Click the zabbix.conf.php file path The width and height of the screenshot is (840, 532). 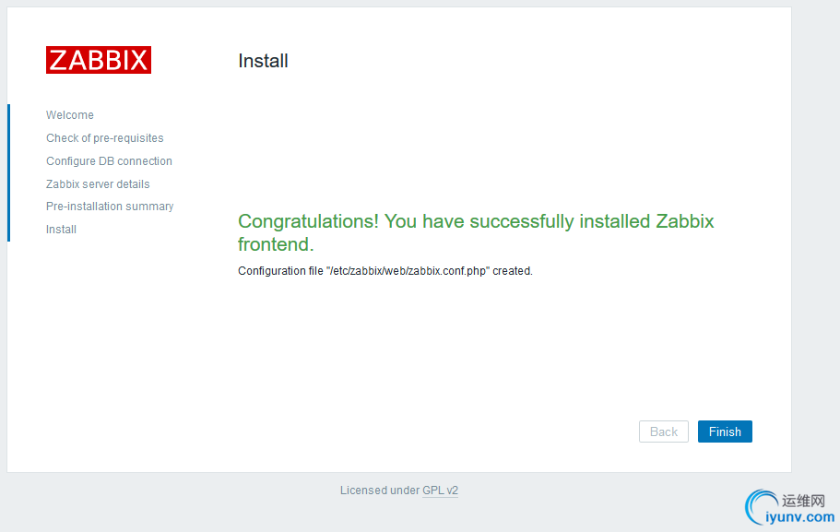coord(408,271)
